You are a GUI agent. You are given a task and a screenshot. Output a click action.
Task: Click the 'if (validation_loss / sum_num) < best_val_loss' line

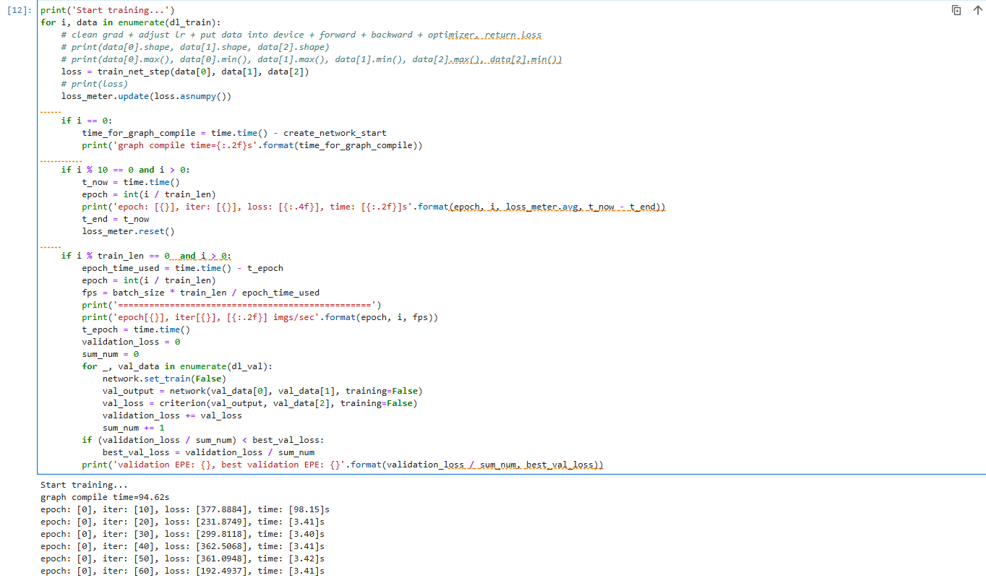203,440
